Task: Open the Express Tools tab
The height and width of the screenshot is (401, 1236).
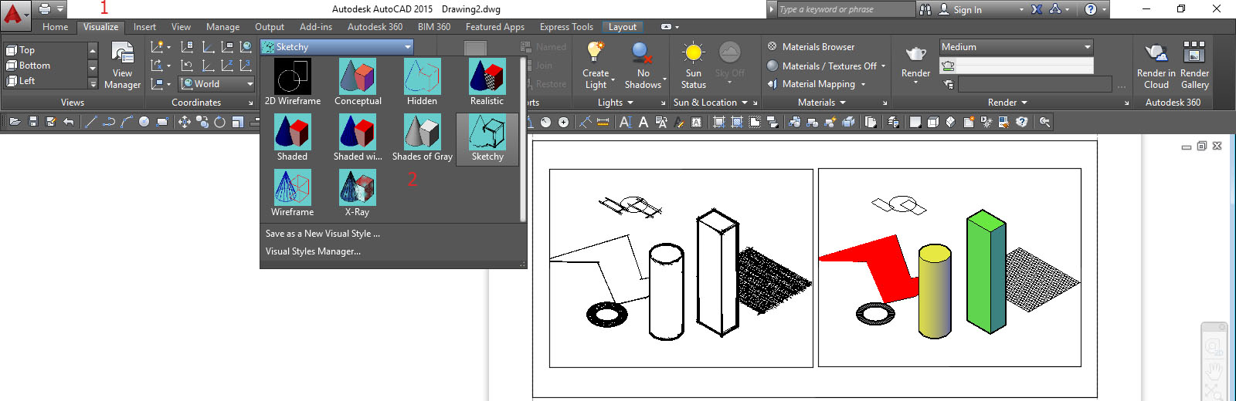Action: pos(566,27)
